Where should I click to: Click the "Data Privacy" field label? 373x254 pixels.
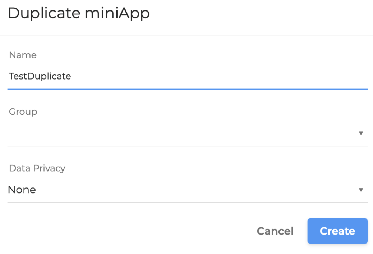[37, 168]
